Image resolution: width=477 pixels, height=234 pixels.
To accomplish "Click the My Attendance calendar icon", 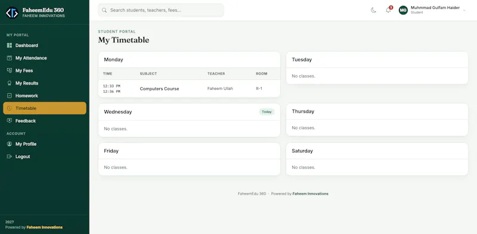I will coord(10,58).
